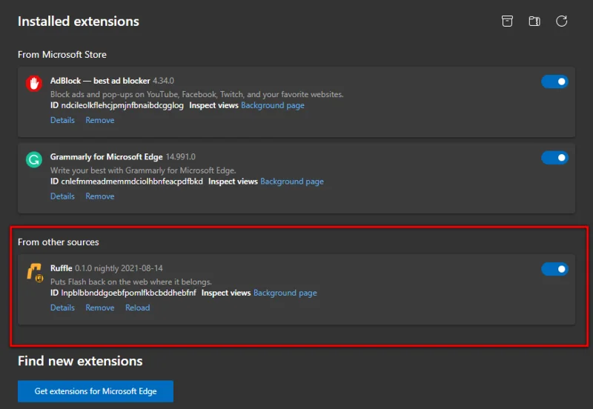The image size is (593, 409).
Task: Click the 'From other sources' heading
Action: [x=59, y=242]
